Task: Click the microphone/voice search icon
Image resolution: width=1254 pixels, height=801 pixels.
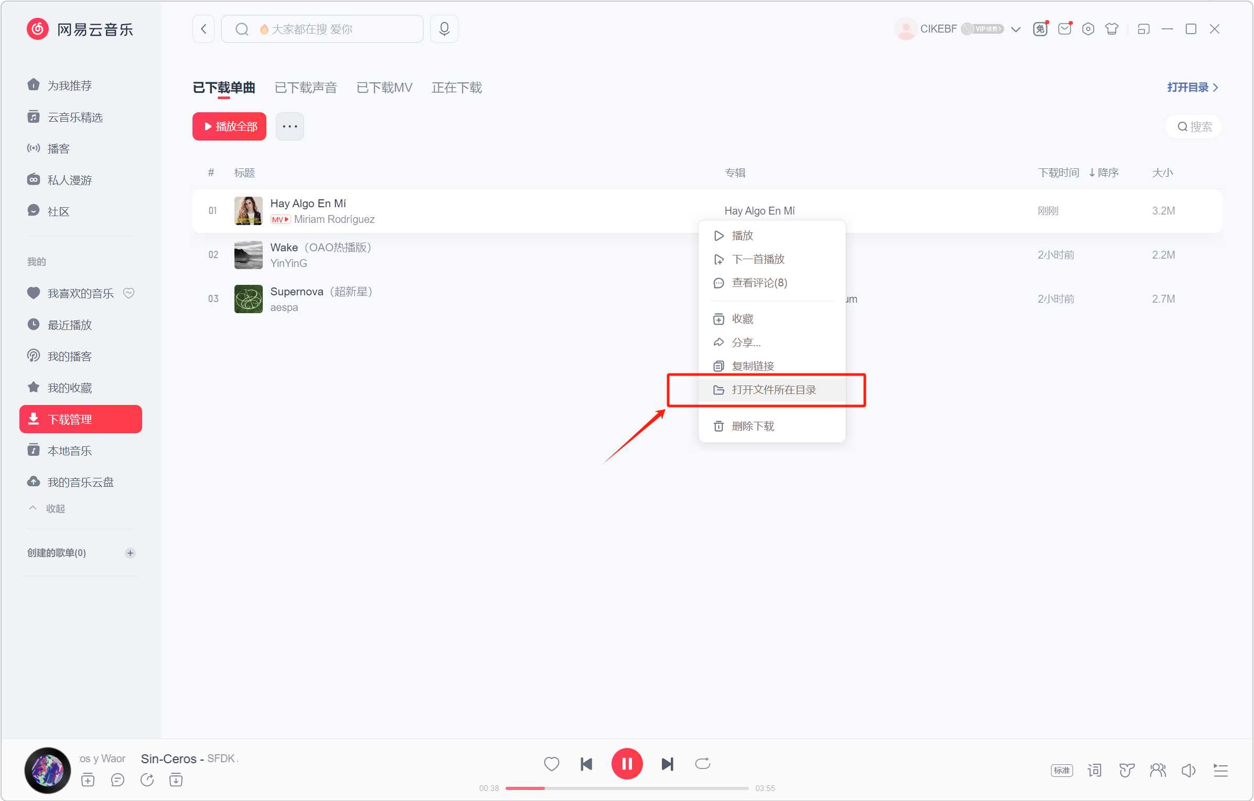Action: [444, 28]
